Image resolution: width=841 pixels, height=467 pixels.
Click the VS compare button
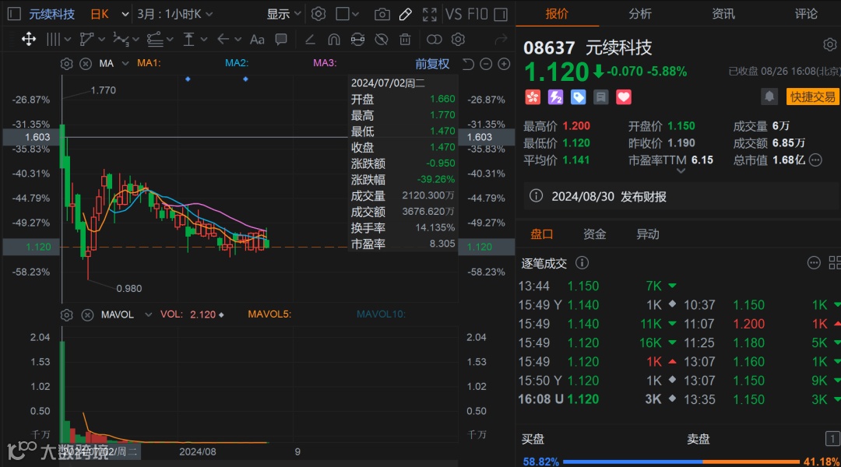454,15
